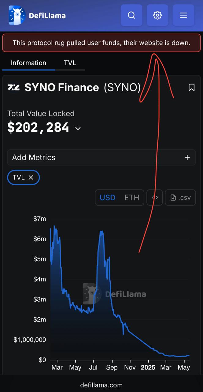The height and width of the screenshot is (392, 203).
Task: Open the hamburger menu
Action: click(x=183, y=15)
